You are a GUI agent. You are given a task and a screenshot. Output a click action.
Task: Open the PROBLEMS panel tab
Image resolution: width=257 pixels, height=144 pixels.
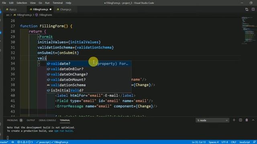coord(12,120)
